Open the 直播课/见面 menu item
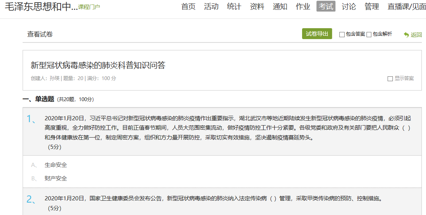 (406, 7)
